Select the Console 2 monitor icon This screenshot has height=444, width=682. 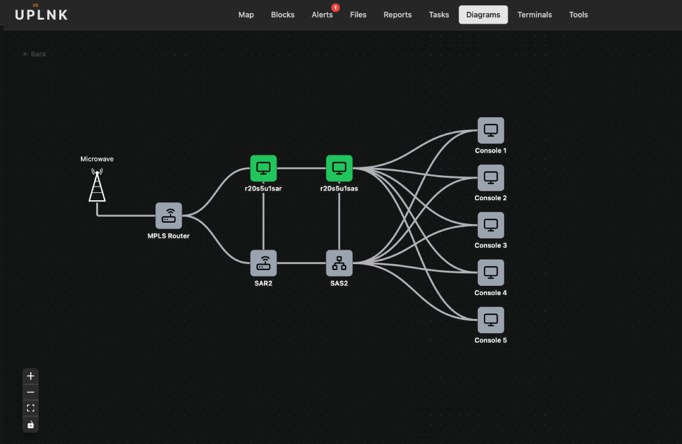pos(490,178)
